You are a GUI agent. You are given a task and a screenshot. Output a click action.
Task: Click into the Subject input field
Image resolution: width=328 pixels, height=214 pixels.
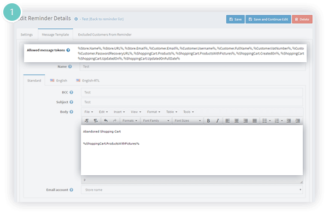tap(192, 102)
